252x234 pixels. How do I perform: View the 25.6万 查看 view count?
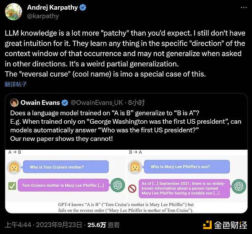(x=103, y=225)
